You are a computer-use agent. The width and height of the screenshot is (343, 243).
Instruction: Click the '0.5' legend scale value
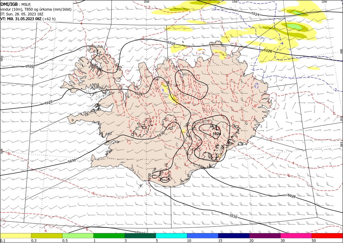(65, 241)
